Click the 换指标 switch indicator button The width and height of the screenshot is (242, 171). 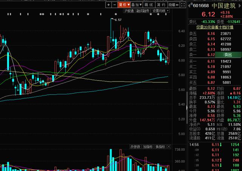[160, 147]
